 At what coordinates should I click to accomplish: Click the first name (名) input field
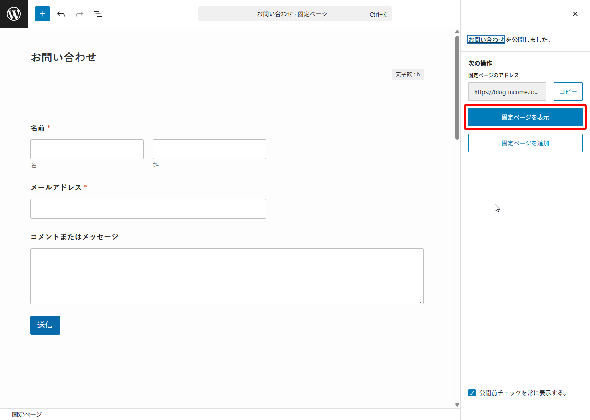coord(87,149)
